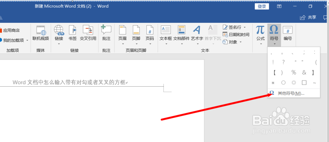Insert the percent % symbol
329x142 pixels.
[294, 72]
